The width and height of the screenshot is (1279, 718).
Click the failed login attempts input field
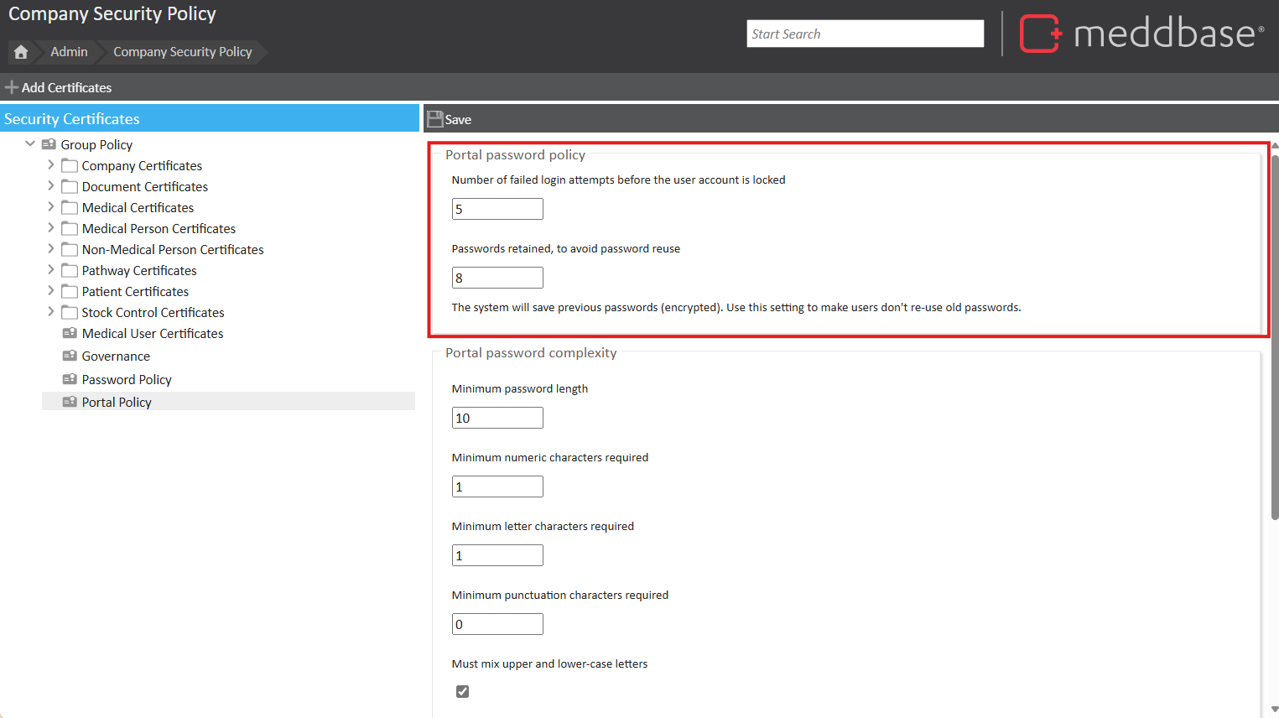[497, 209]
